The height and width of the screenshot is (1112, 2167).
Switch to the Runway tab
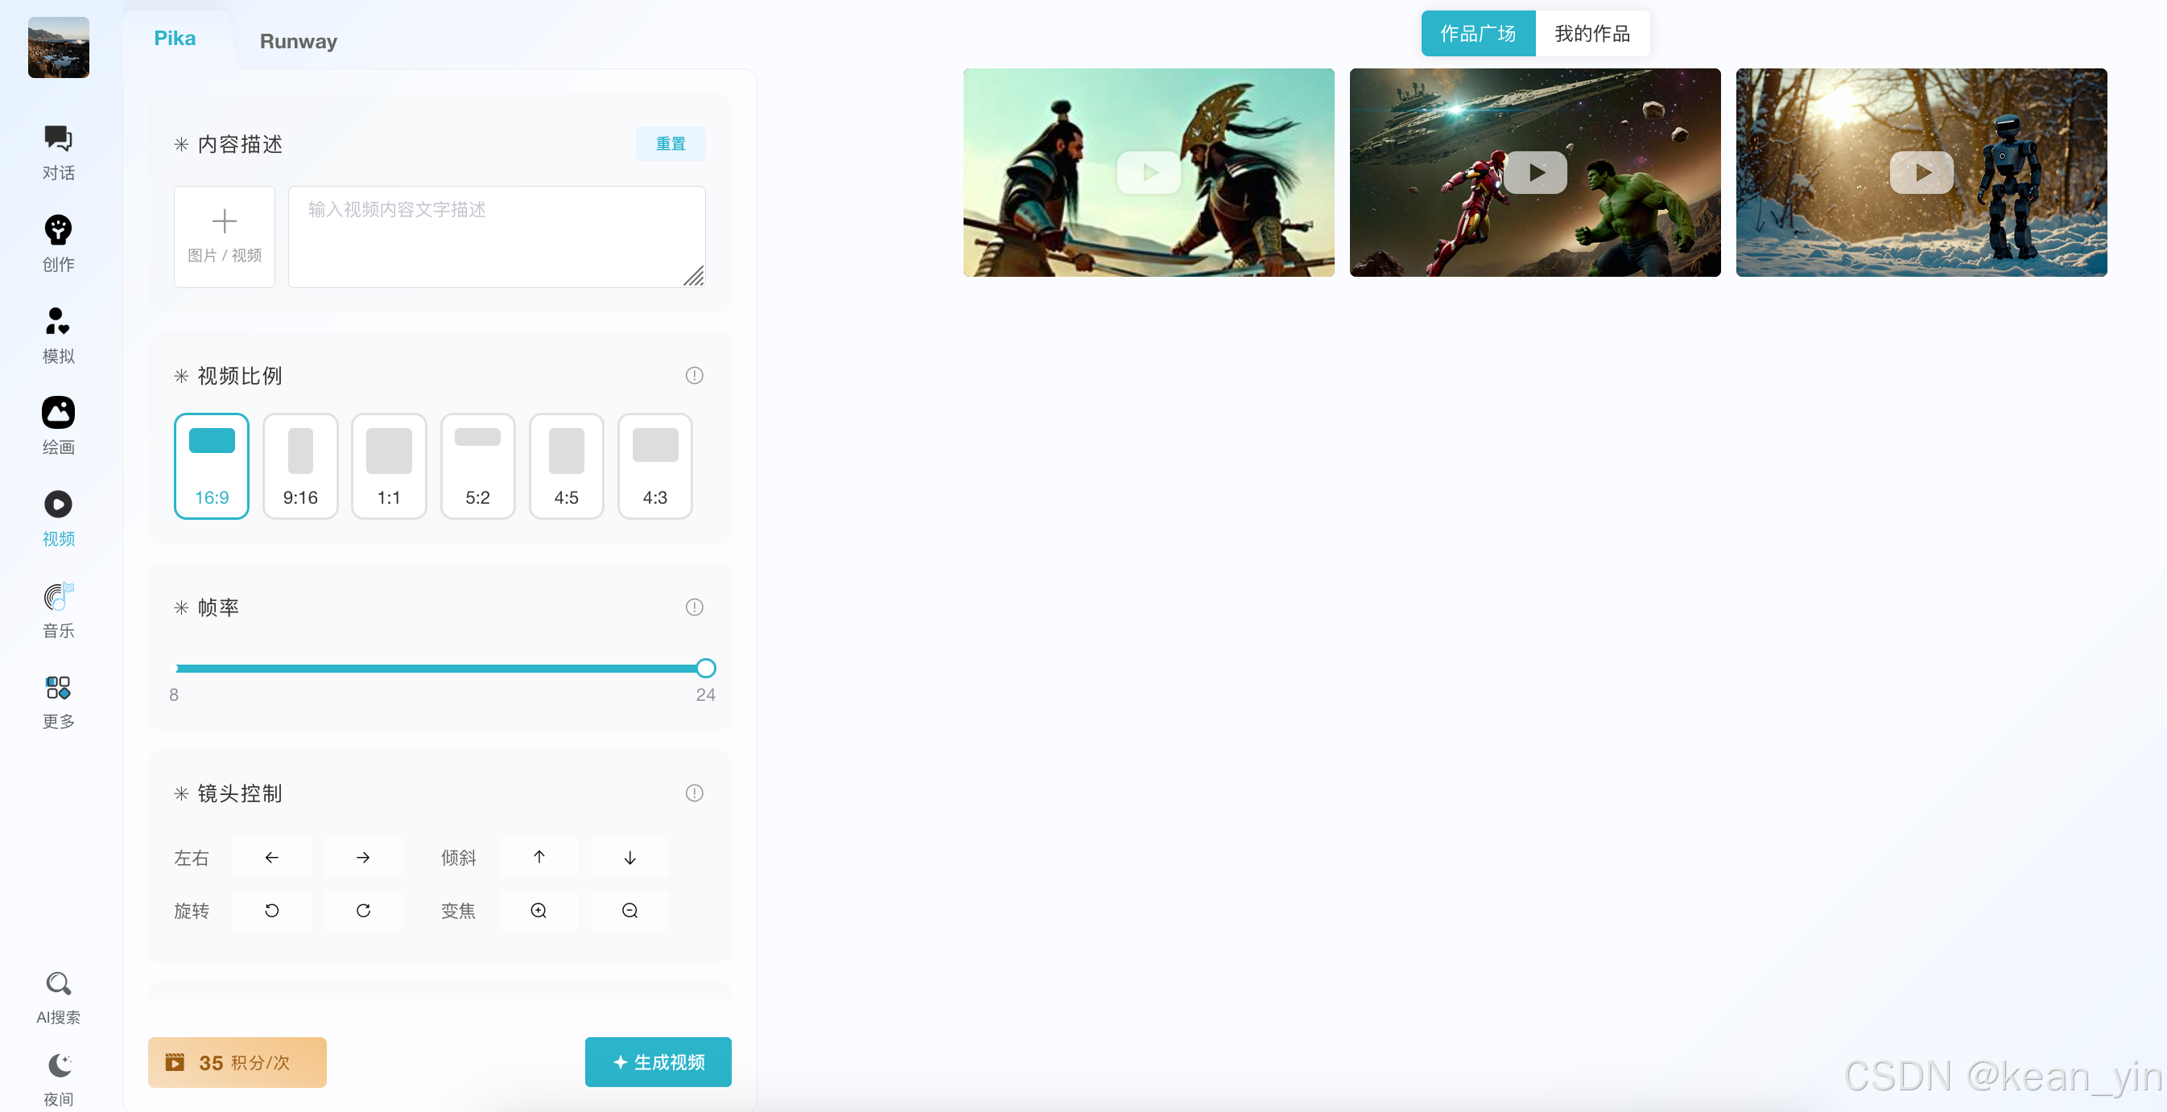click(298, 41)
